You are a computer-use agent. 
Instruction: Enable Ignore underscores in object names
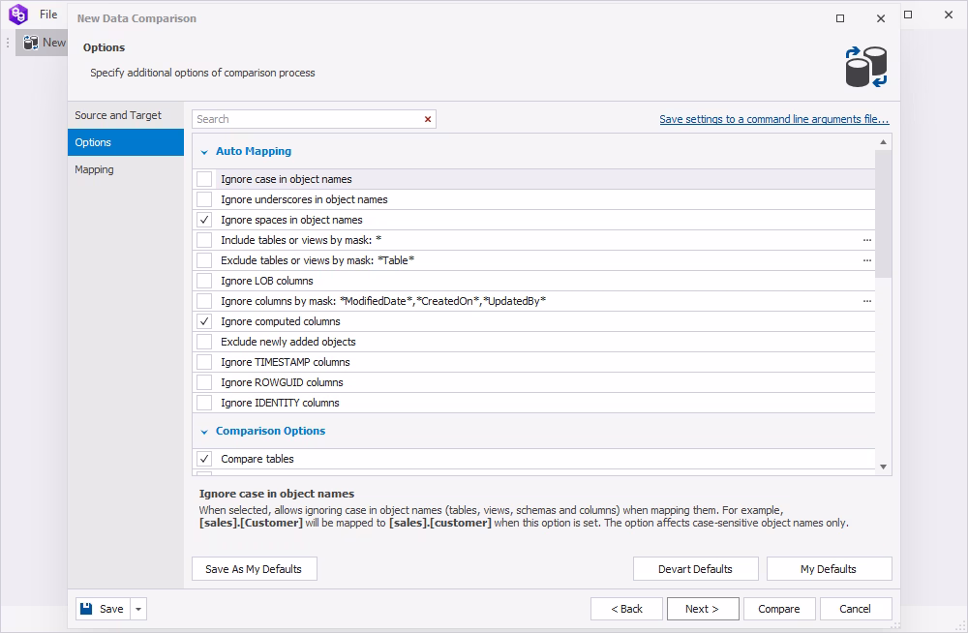point(204,199)
